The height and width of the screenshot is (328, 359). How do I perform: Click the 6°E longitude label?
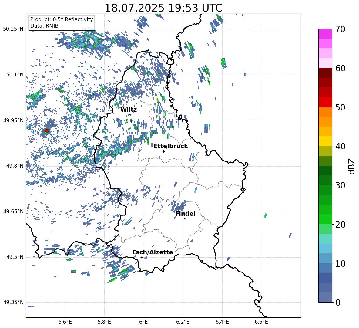143,322
